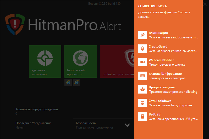Toggle the CryptoGuard padlock icon

tap(142, 49)
